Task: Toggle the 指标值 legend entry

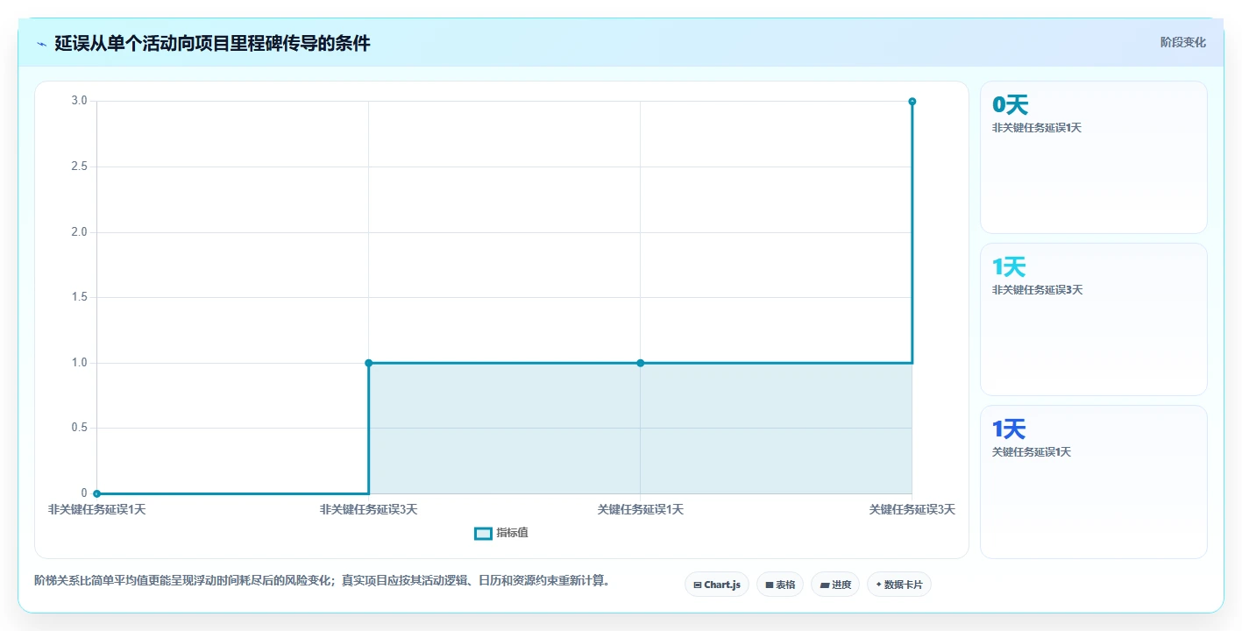Action: pyautogui.click(x=501, y=533)
